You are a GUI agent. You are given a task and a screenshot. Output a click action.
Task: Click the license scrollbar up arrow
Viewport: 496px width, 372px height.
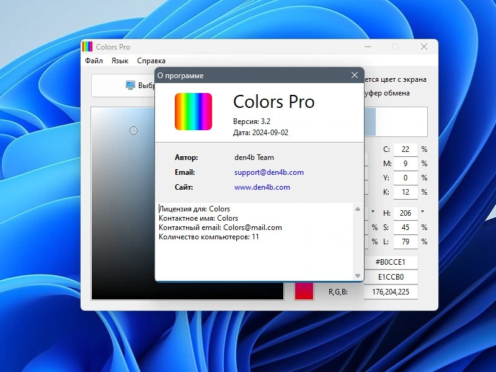pyautogui.click(x=358, y=209)
